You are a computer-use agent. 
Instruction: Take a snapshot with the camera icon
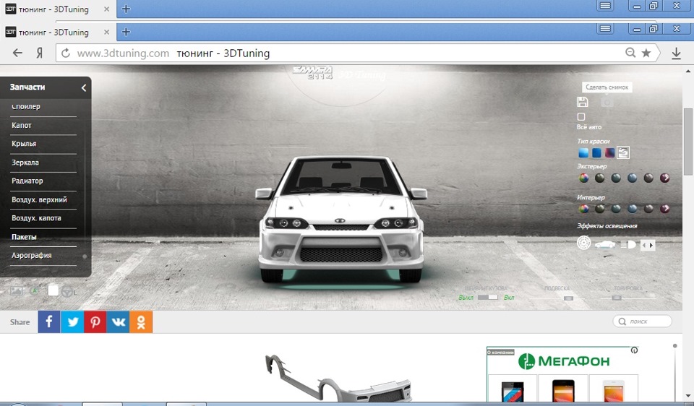click(607, 102)
